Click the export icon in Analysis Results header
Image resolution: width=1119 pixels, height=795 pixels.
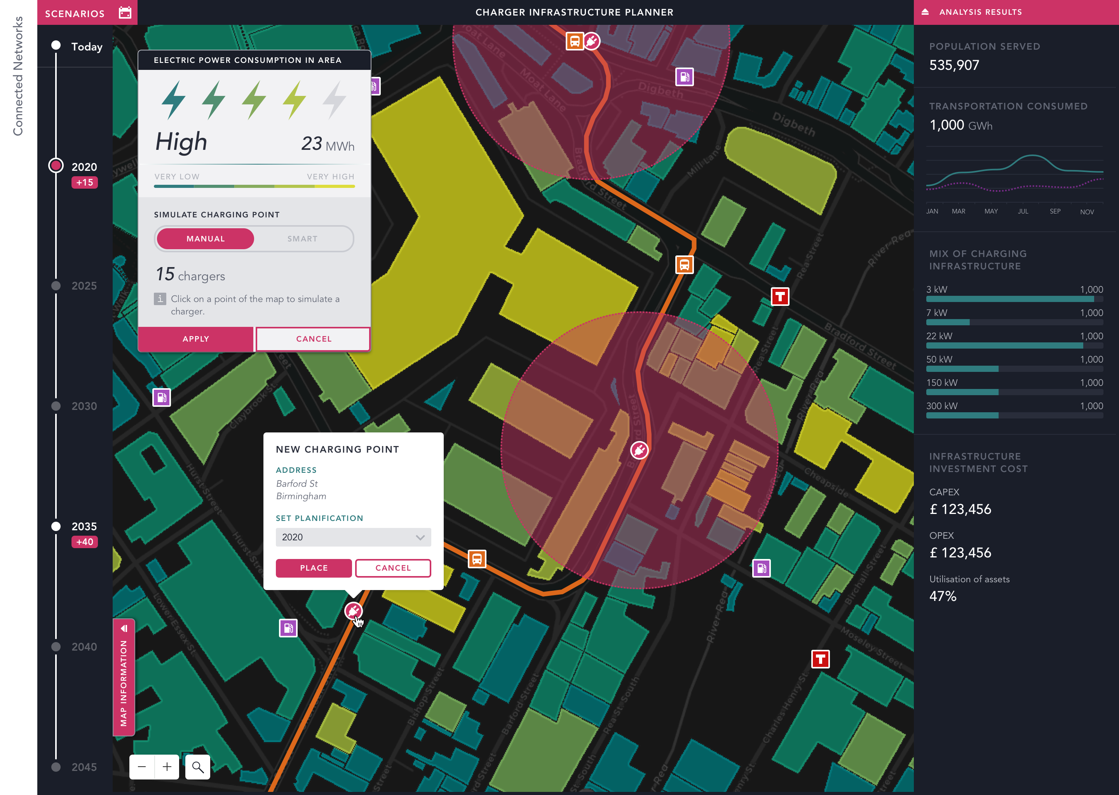[x=926, y=12]
